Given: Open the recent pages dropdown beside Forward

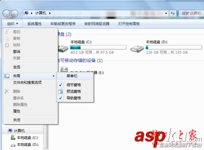Looking at the screenshot, I should tap(20, 13).
